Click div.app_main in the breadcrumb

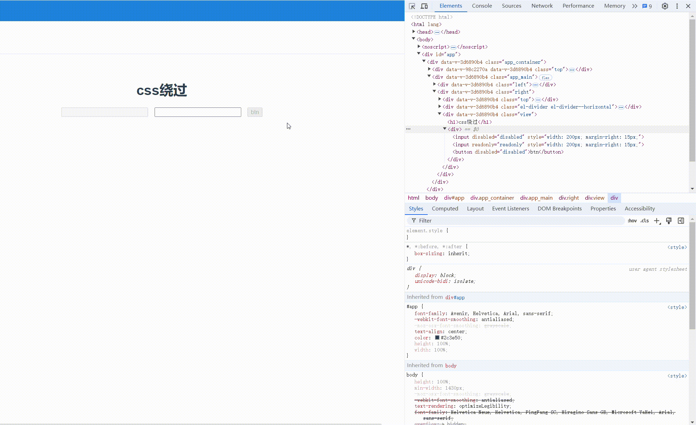coord(536,198)
